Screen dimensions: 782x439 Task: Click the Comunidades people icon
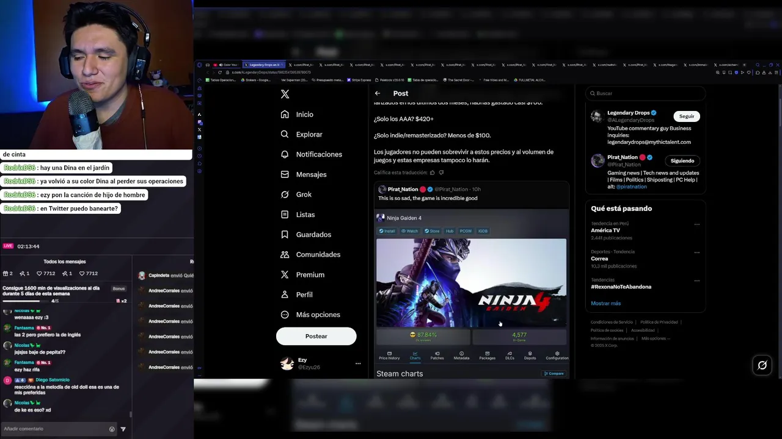point(285,254)
